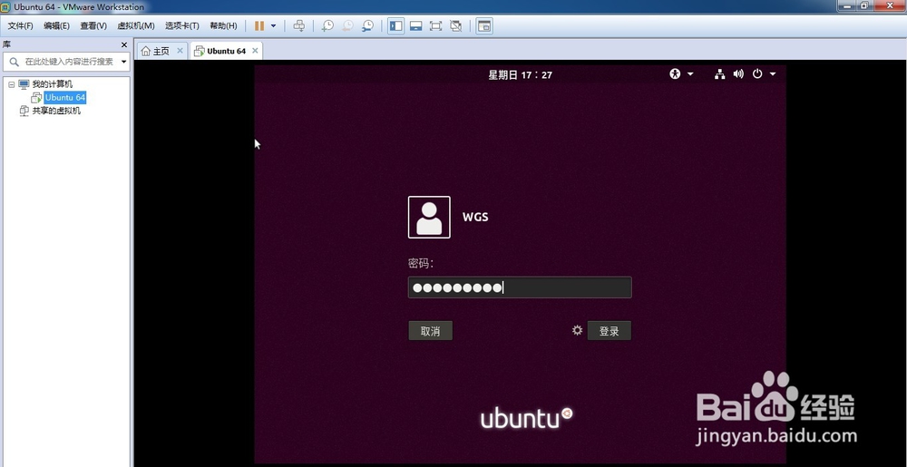Screen dimensions: 907x467
Task: Click the WGS user avatar
Action: click(429, 218)
